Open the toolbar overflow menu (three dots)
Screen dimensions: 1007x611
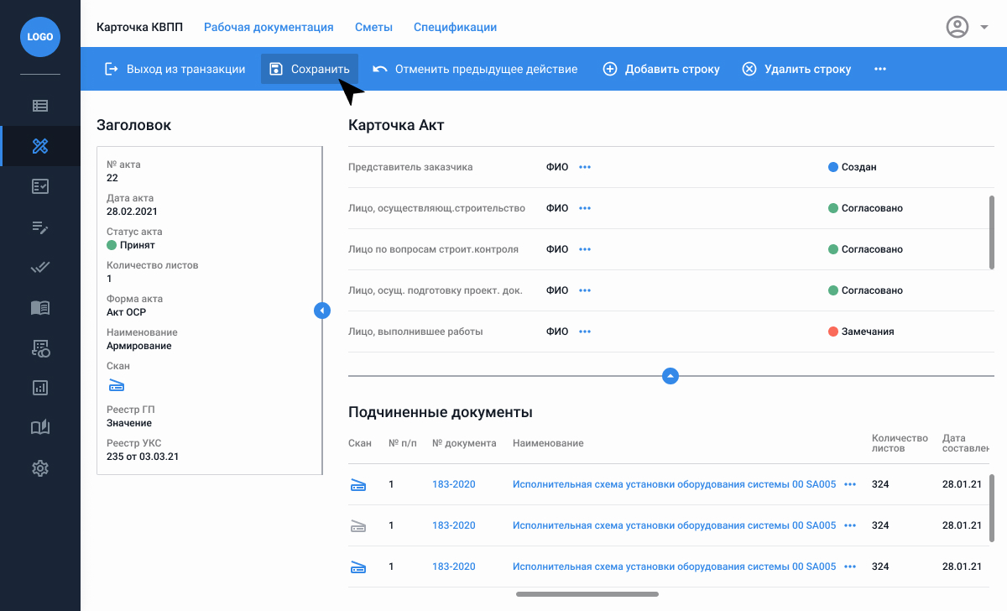pyautogui.click(x=880, y=69)
